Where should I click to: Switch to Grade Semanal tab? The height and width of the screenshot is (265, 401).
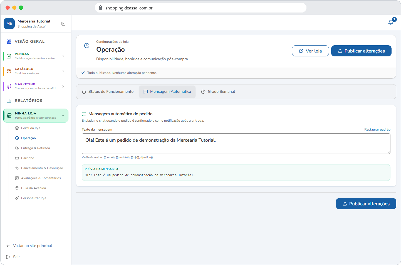(x=218, y=92)
